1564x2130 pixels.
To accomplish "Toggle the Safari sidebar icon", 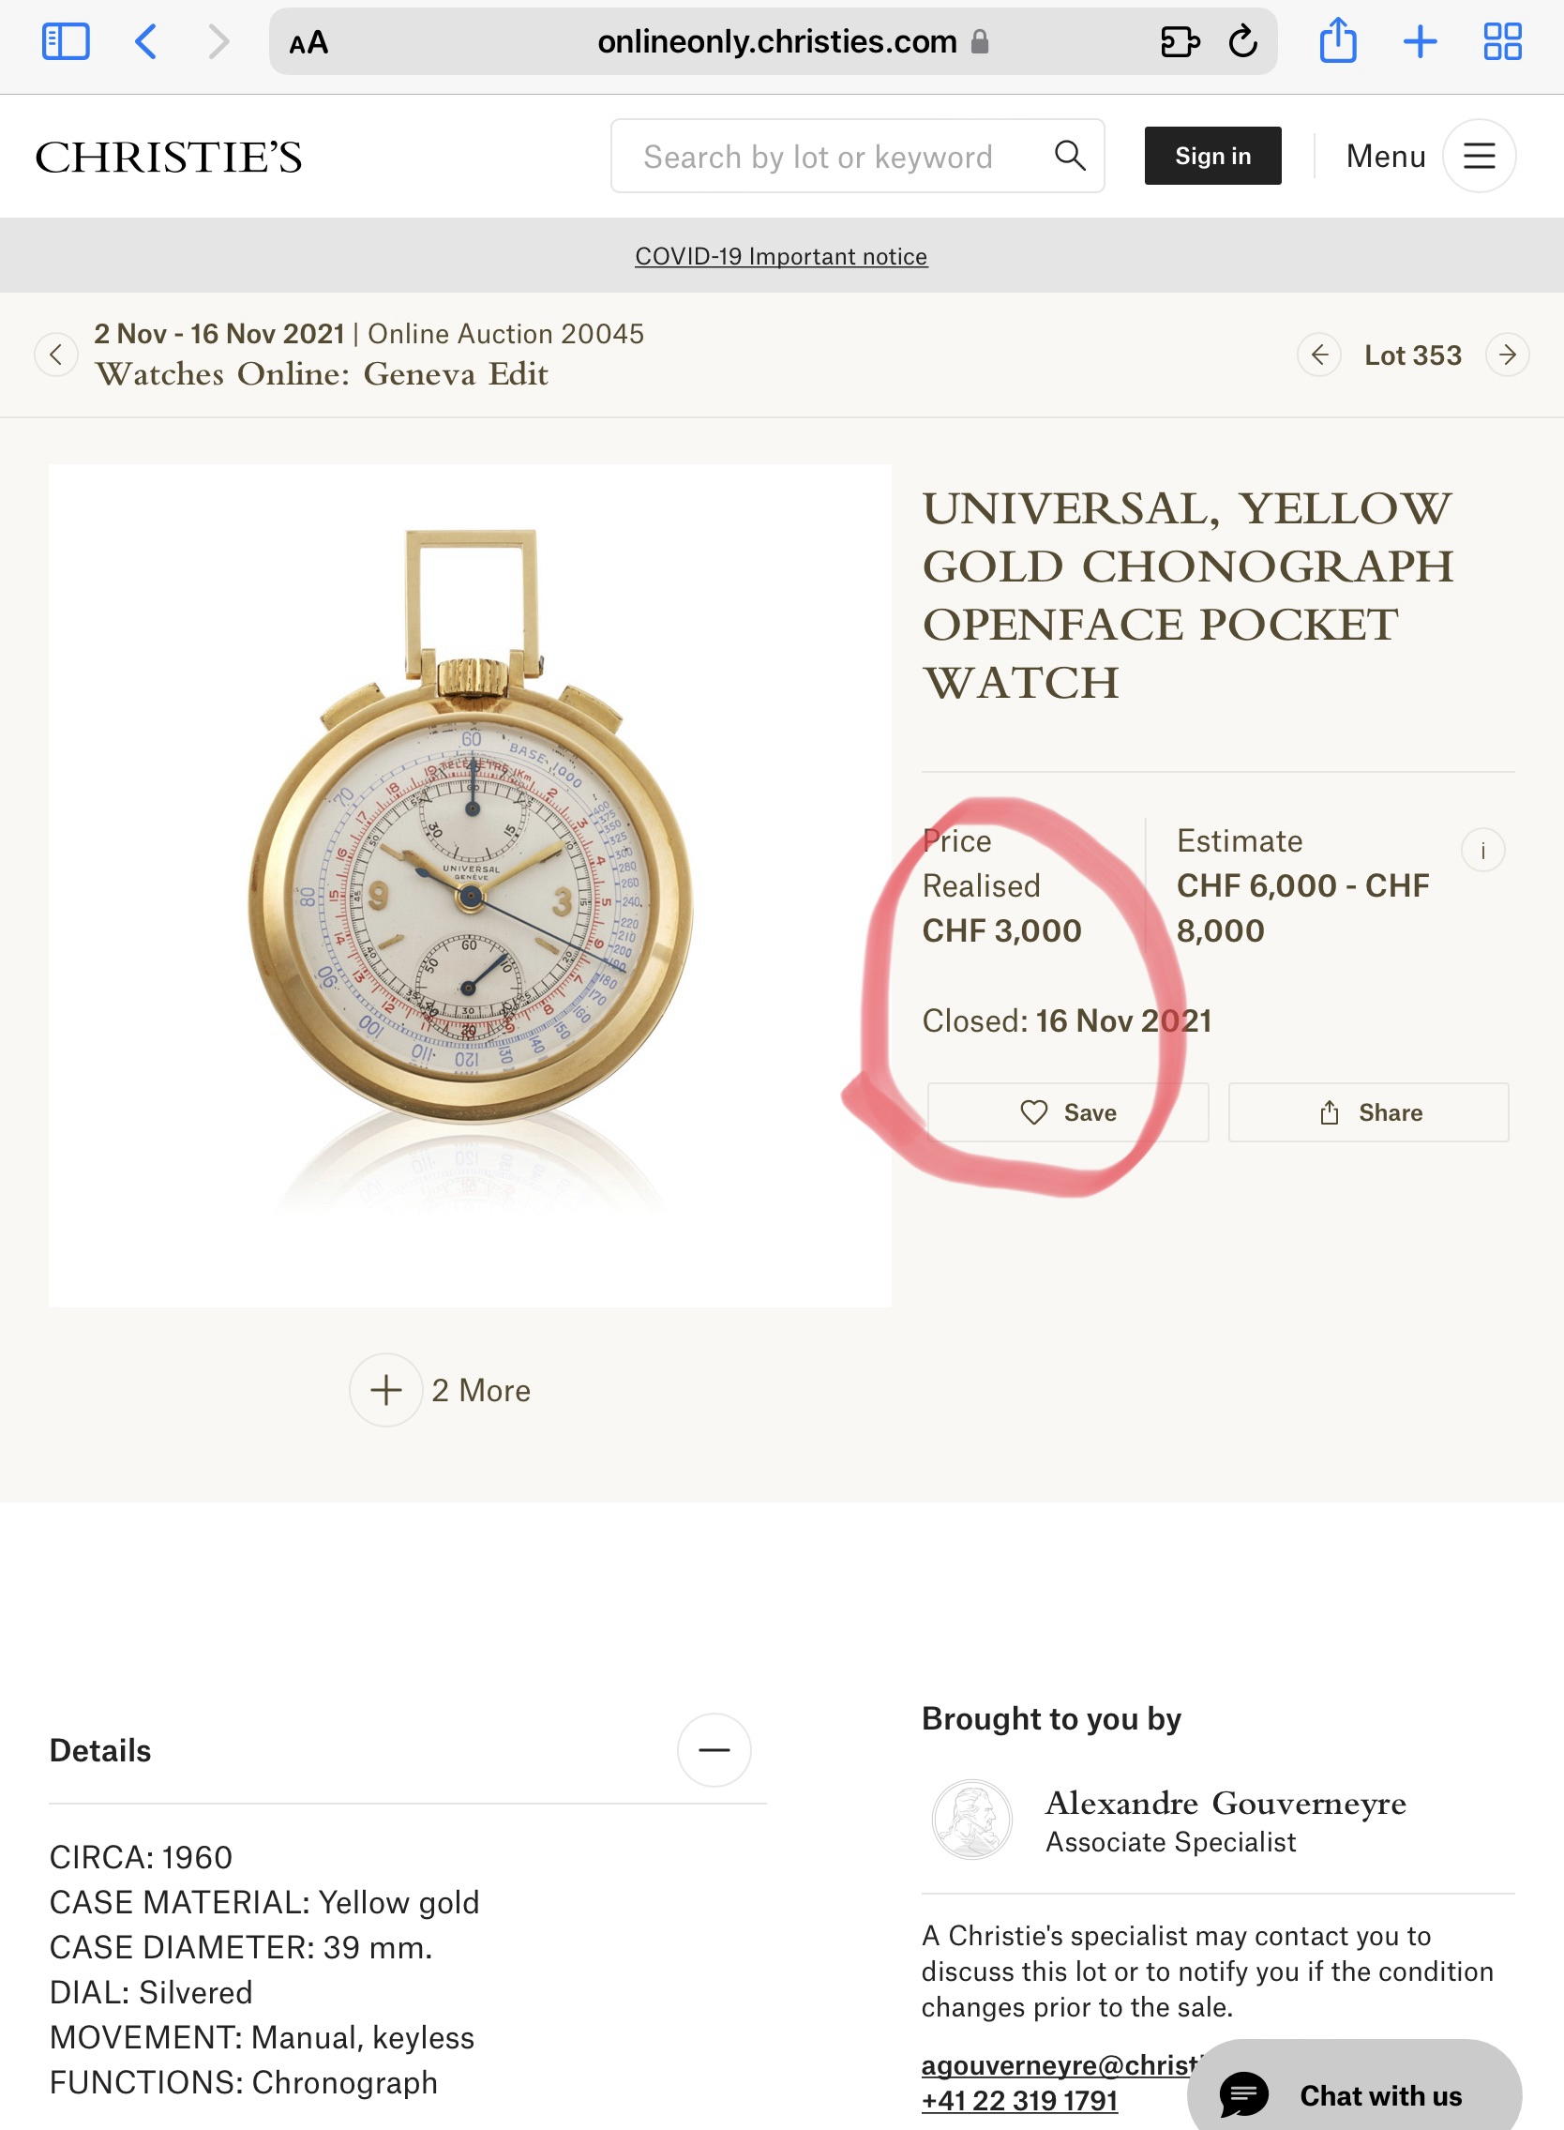I will 66,41.
